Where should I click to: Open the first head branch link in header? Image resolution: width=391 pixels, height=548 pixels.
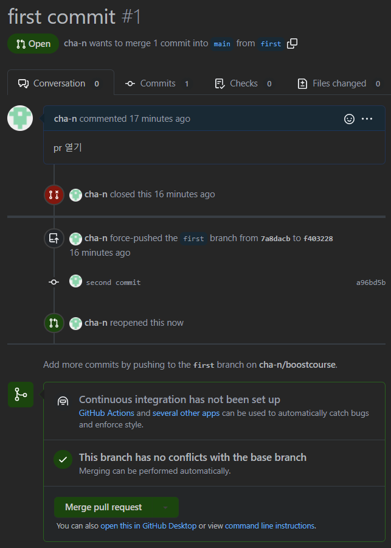pyautogui.click(x=271, y=44)
